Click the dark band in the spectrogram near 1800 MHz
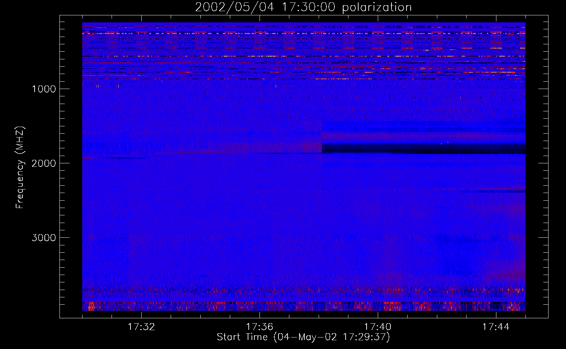566x349 pixels. (423, 149)
